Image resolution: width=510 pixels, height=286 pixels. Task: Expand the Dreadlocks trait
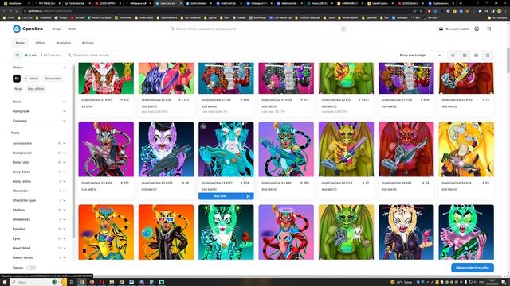pyautogui.click(x=39, y=219)
